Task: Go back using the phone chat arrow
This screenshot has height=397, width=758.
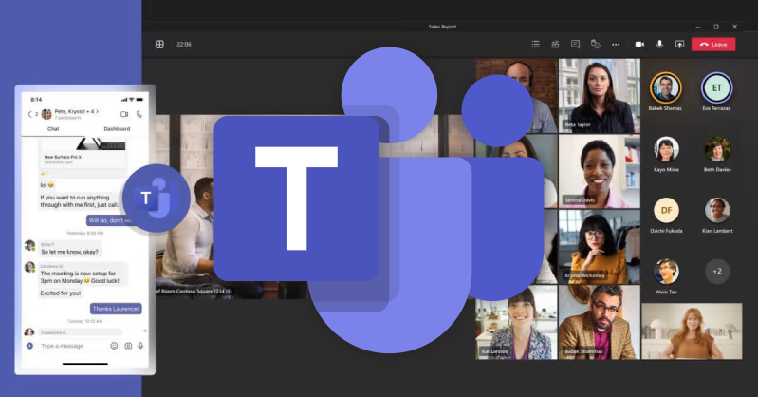Action: (29, 114)
